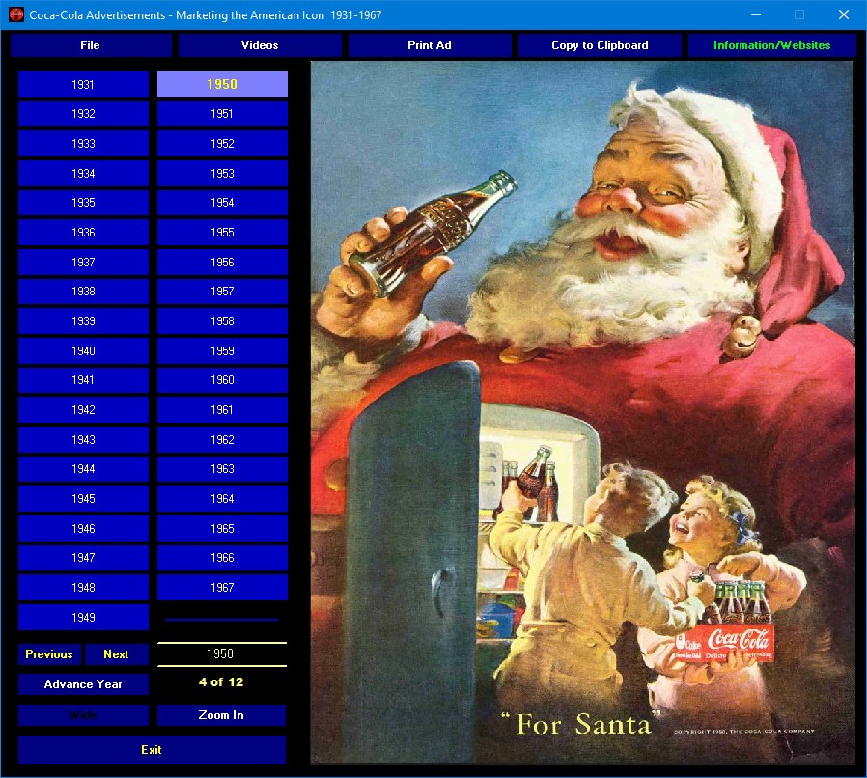The image size is (867, 778).
Task: Click the Coca-Cola app icon in title bar
Action: coord(16,14)
